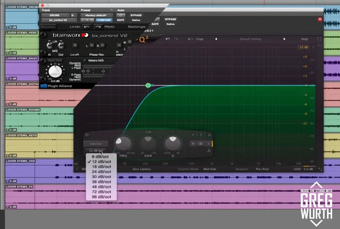Image resolution: width=340 pixels, height=229 pixels.
Task: Click the Pro-Q 2 redo arrow icon
Action: (x=176, y=39)
